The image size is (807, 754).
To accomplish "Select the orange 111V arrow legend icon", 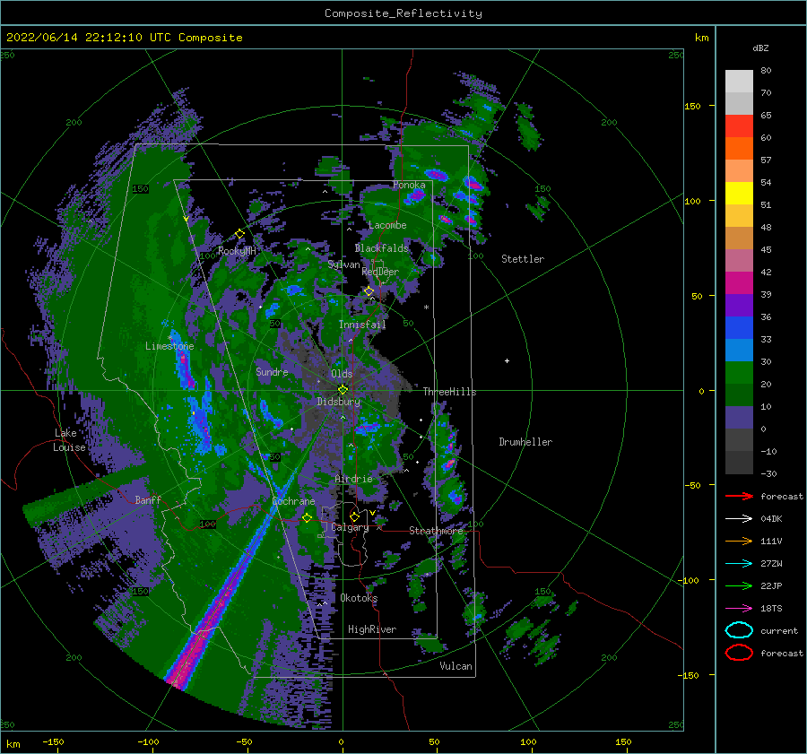I will tap(739, 541).
